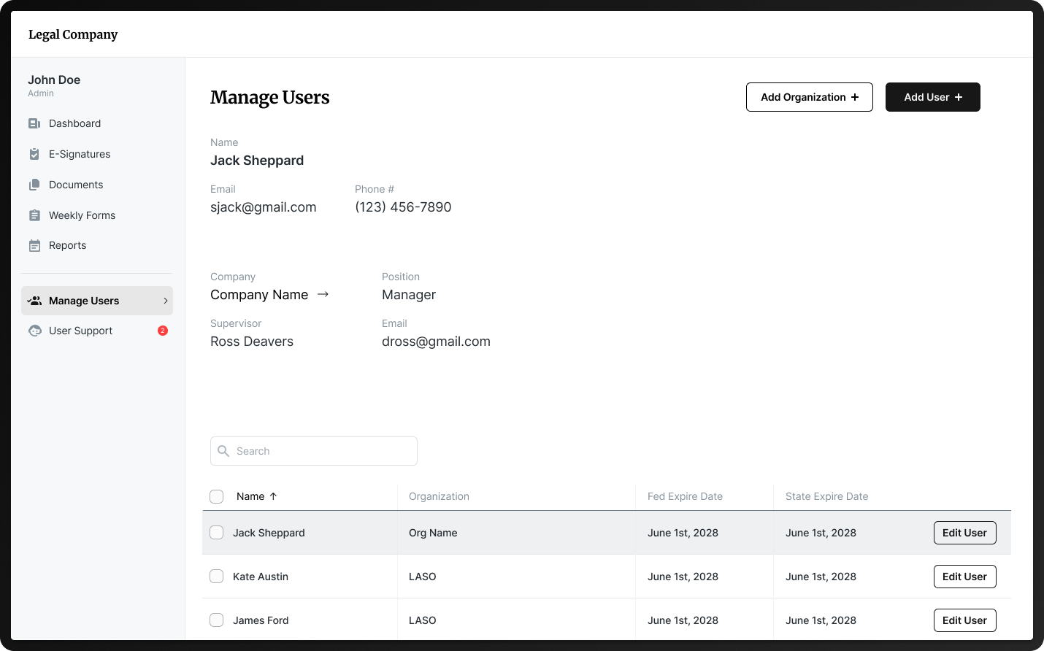Click the sort arrow beside Name column
The image size is (1044, 651).
click(273, 496)
